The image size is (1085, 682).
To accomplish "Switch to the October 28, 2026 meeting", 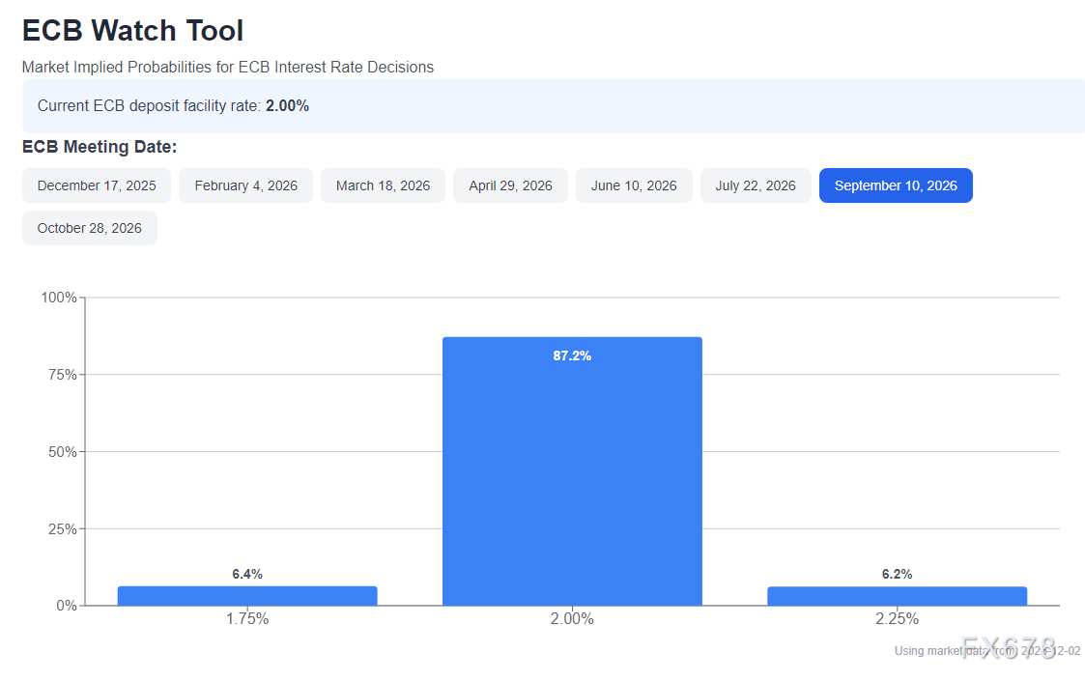I will pos(90,228).
